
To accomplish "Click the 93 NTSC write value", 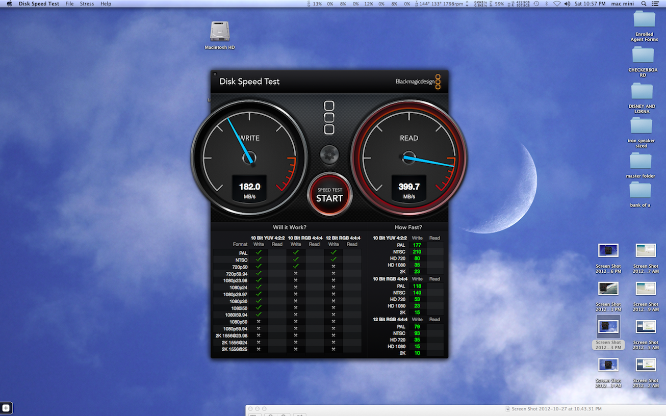I will click(417, 333).
